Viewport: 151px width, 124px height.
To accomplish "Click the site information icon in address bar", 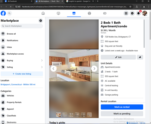I will coord(18,7).
